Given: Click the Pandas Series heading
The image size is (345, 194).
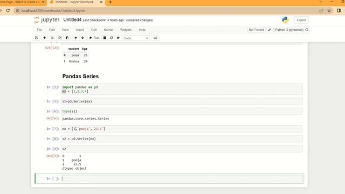Looking at the screenshot, I should 80,77.
